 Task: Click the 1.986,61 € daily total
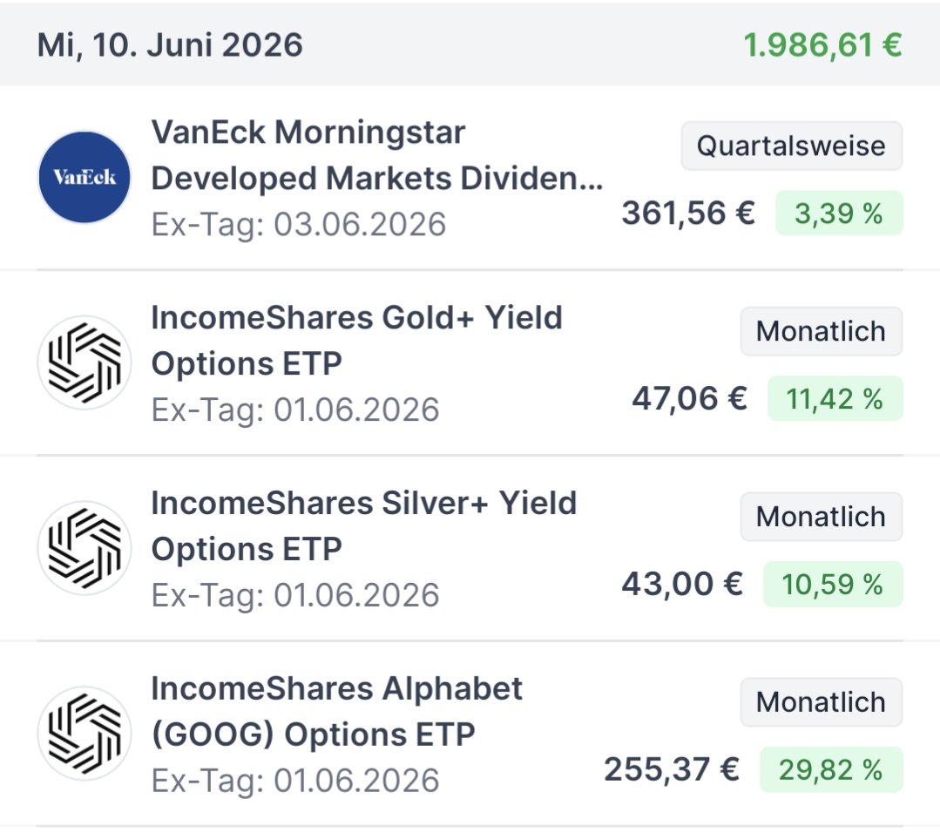pyautogui.click(x=822, y=45)
